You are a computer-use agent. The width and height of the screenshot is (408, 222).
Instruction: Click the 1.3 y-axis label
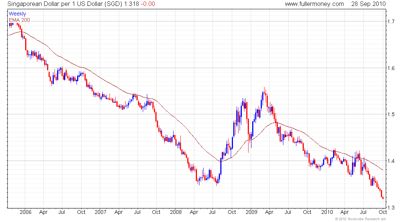coord(391,208)
